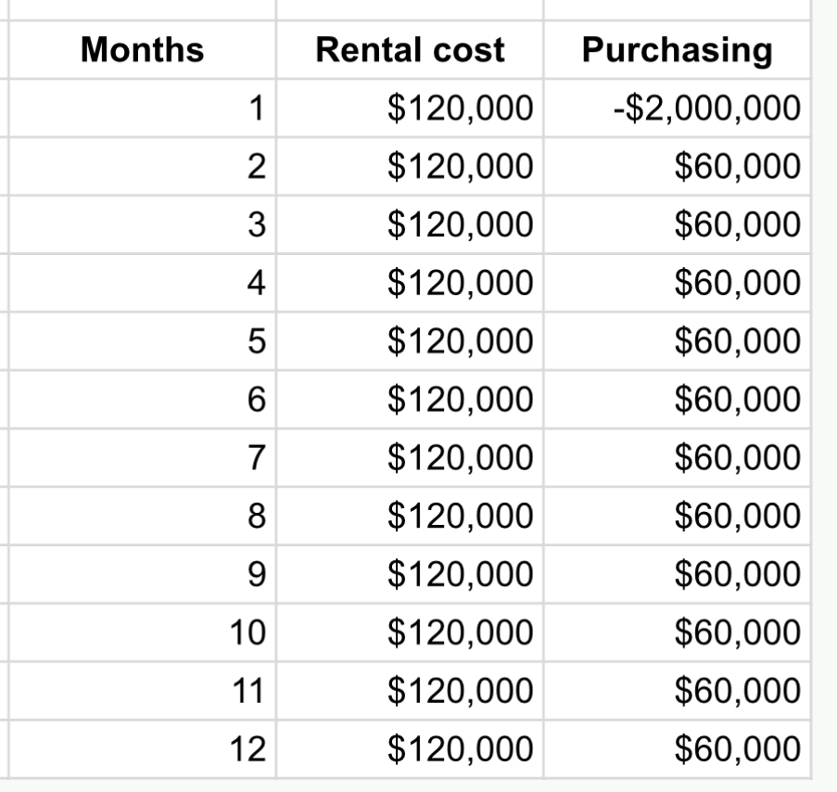Select the Rental cost header cell
Image resolution: width=837 pixels, height=792 pixels.
(410, 50)
